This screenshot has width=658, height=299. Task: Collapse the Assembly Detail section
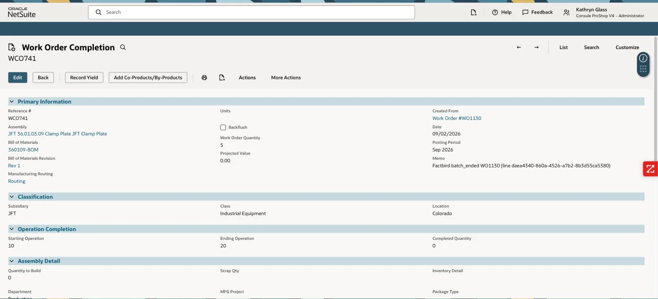point(12,261)
